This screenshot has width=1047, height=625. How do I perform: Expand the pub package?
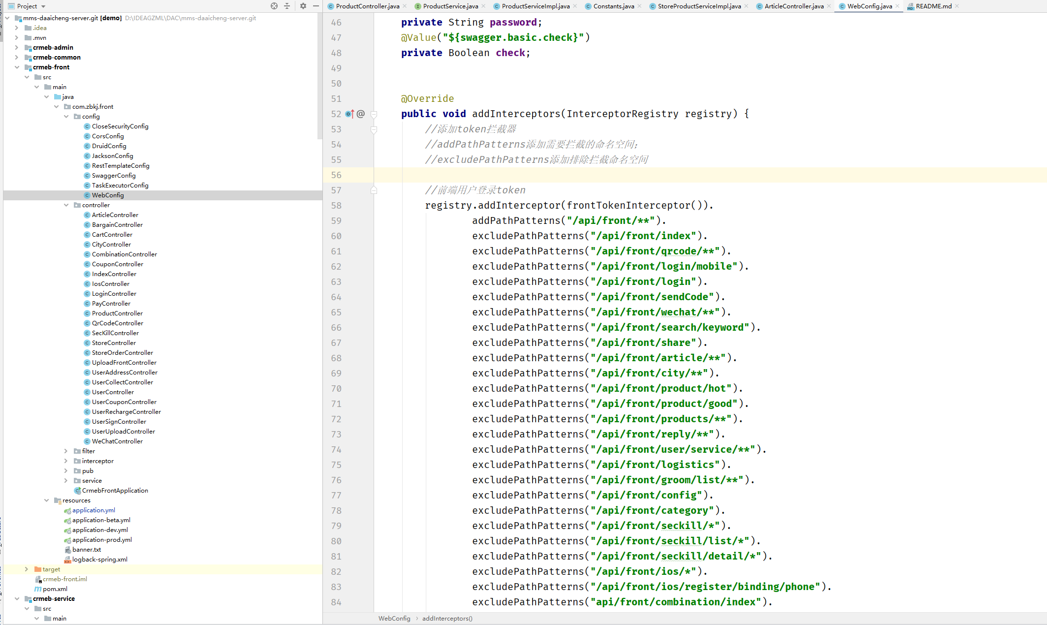click(x=66, y=471)
